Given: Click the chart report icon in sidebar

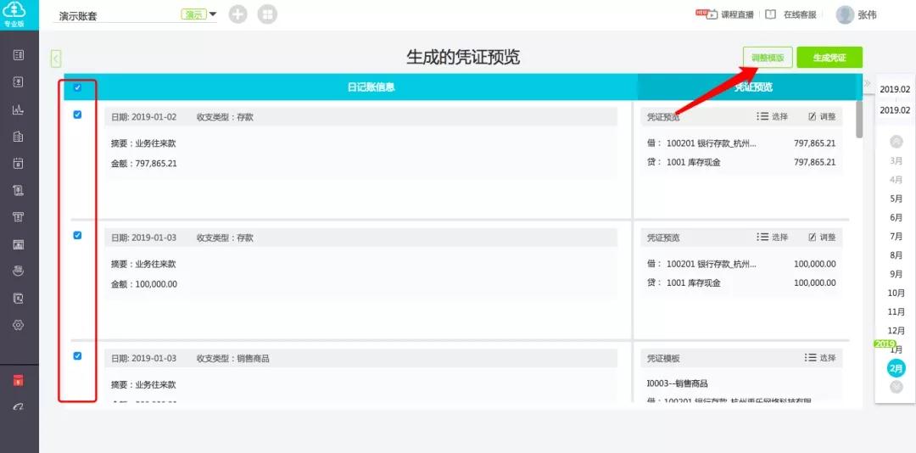Looking at the screenshot, I should point(18,109).
